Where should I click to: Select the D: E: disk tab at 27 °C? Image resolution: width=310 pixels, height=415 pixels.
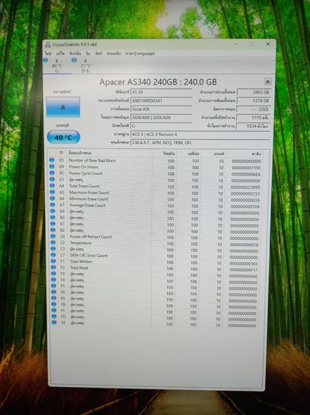coord(85,66)
